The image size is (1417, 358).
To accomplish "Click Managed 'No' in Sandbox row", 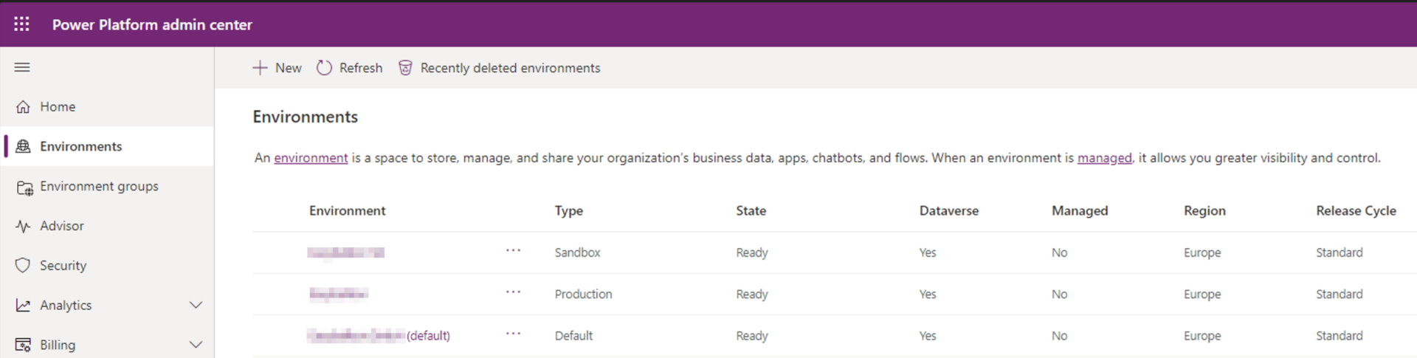I will point(1059,252).
